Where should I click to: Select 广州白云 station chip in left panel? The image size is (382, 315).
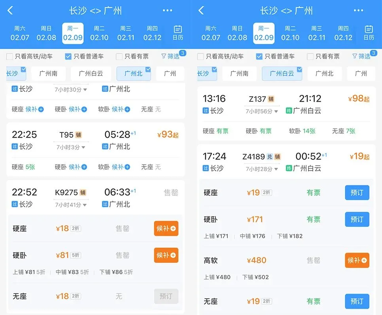(91, 73)
